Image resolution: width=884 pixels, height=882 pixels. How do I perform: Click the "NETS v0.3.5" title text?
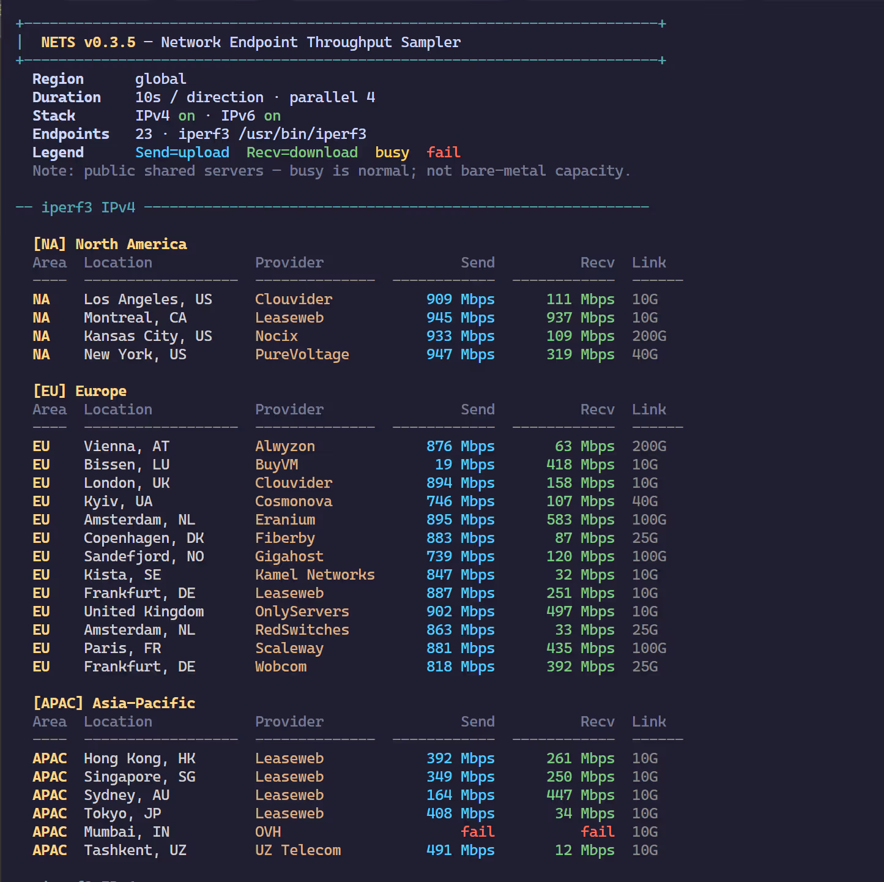point(88,42)
